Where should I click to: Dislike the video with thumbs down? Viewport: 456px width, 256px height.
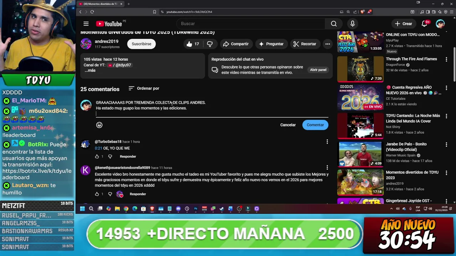(x=210, y=44)
